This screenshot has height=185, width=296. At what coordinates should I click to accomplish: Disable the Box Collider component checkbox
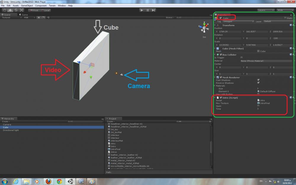[x=221, y=55]
